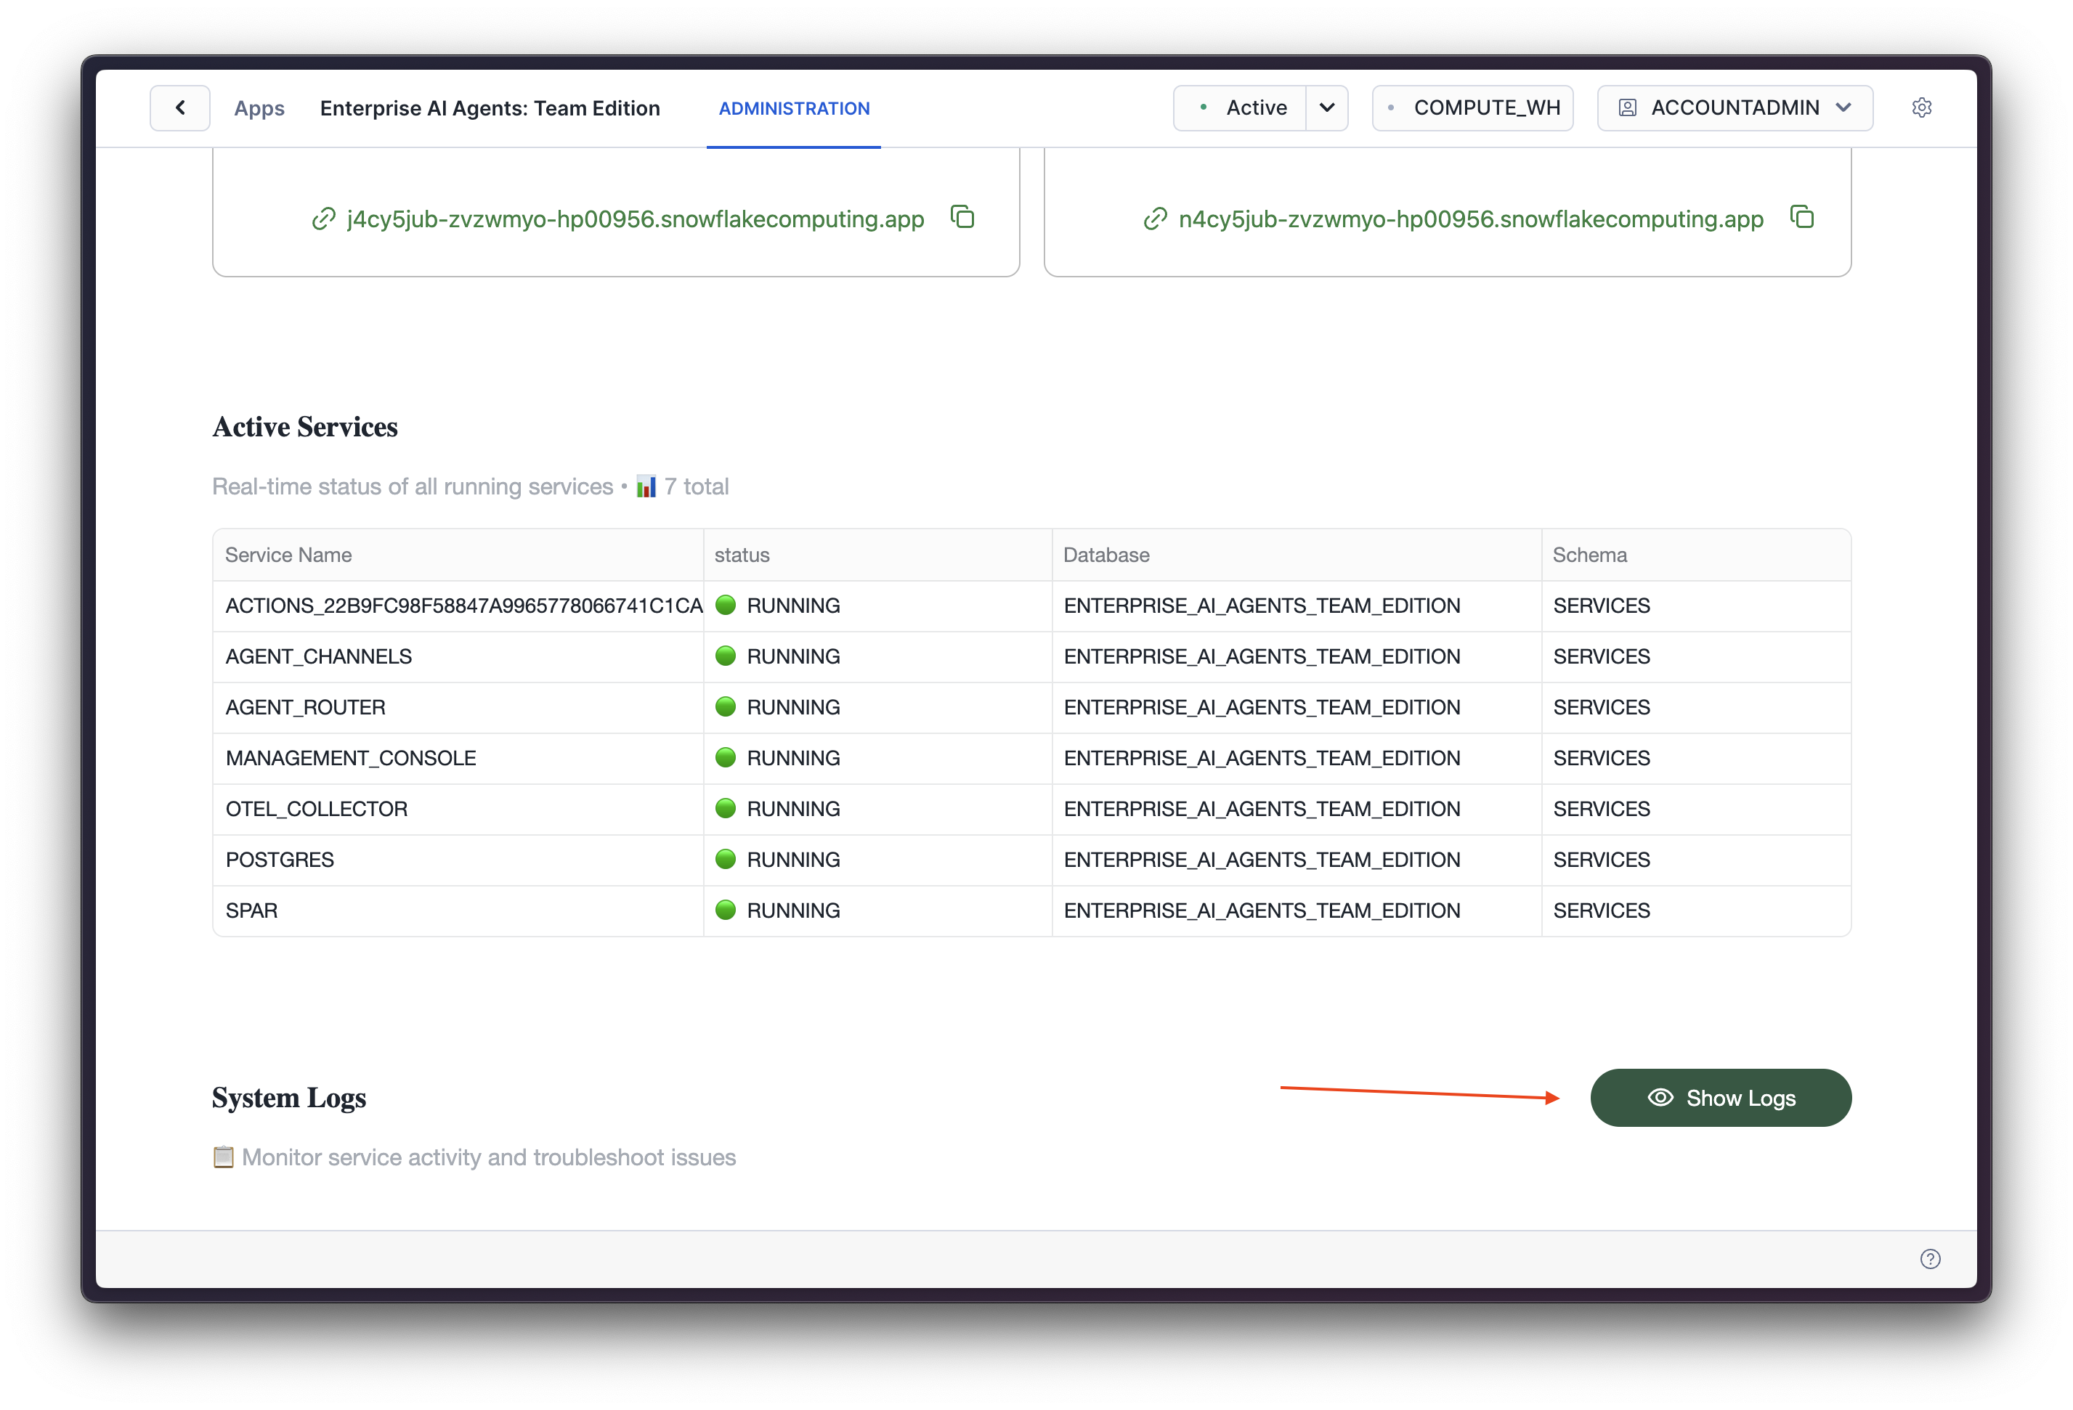Click the bar chart icon near 7 total
This screenshot has height=1410, width=2073.
coord(646,487)
